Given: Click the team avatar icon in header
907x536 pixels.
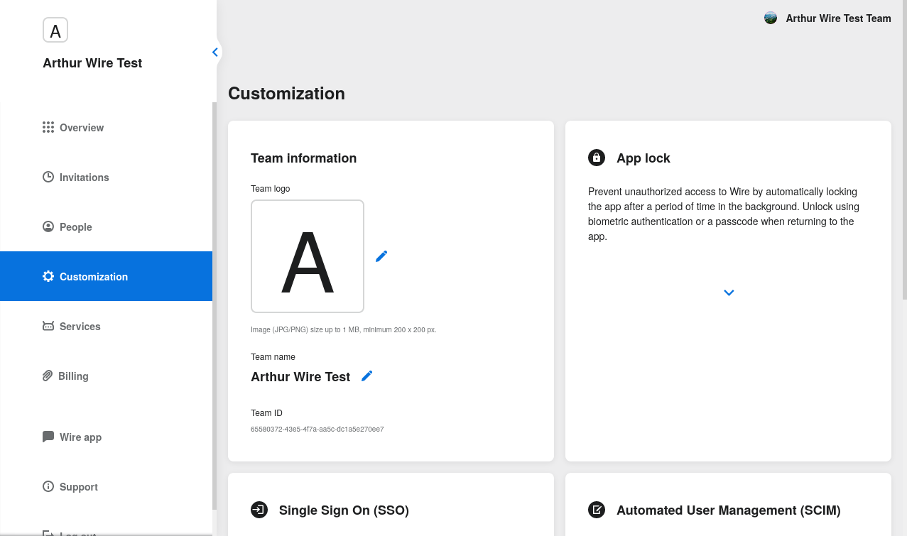Looking at the screenshot, I should coord(771,18).
